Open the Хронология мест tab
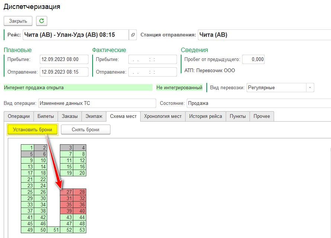331x238 pixels. (163, 116)
